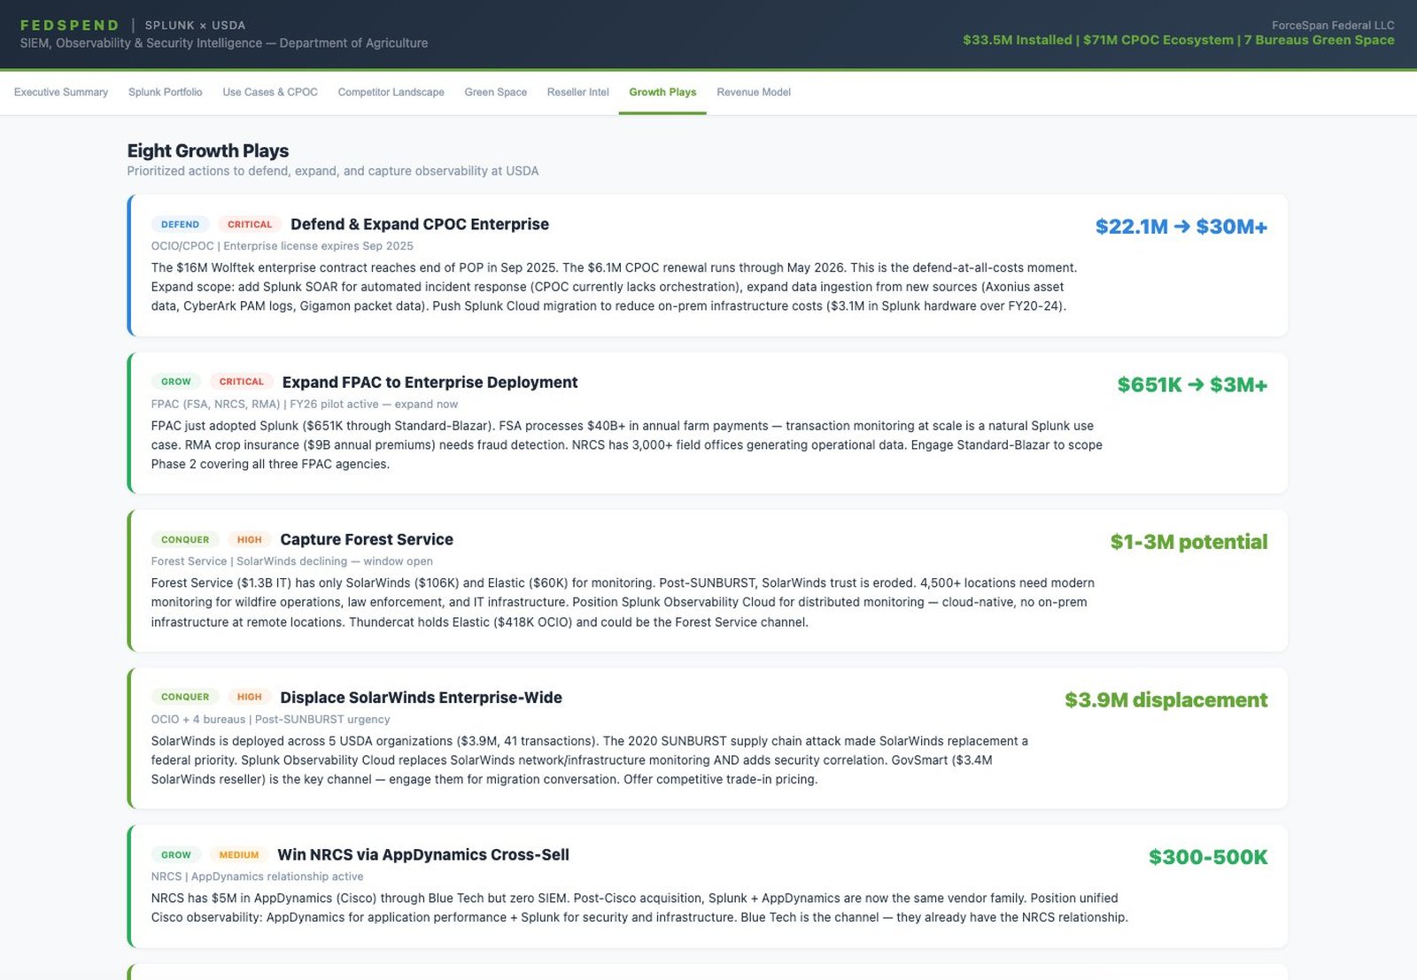Click the SolarWinds declining — window open line
1417x980 pixels.
click(292, 561)
